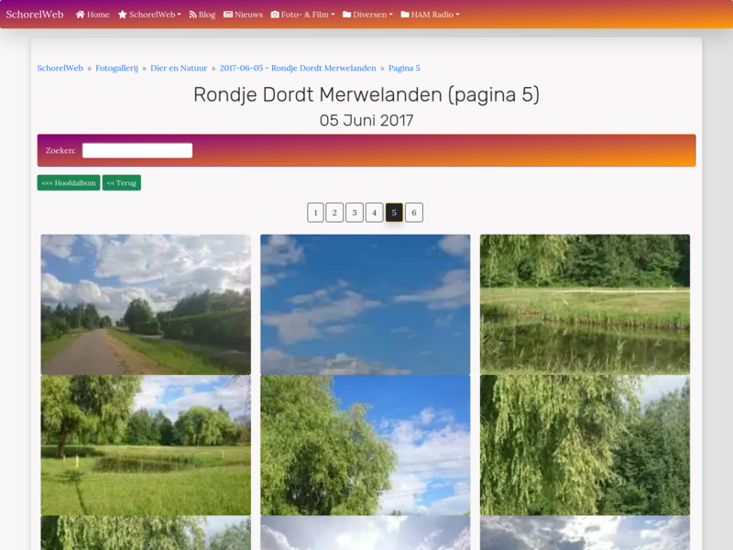Go to gallery page 3
Image resolution: width=733 pixels, height=550 pixels.
click(x=355, y=213)
